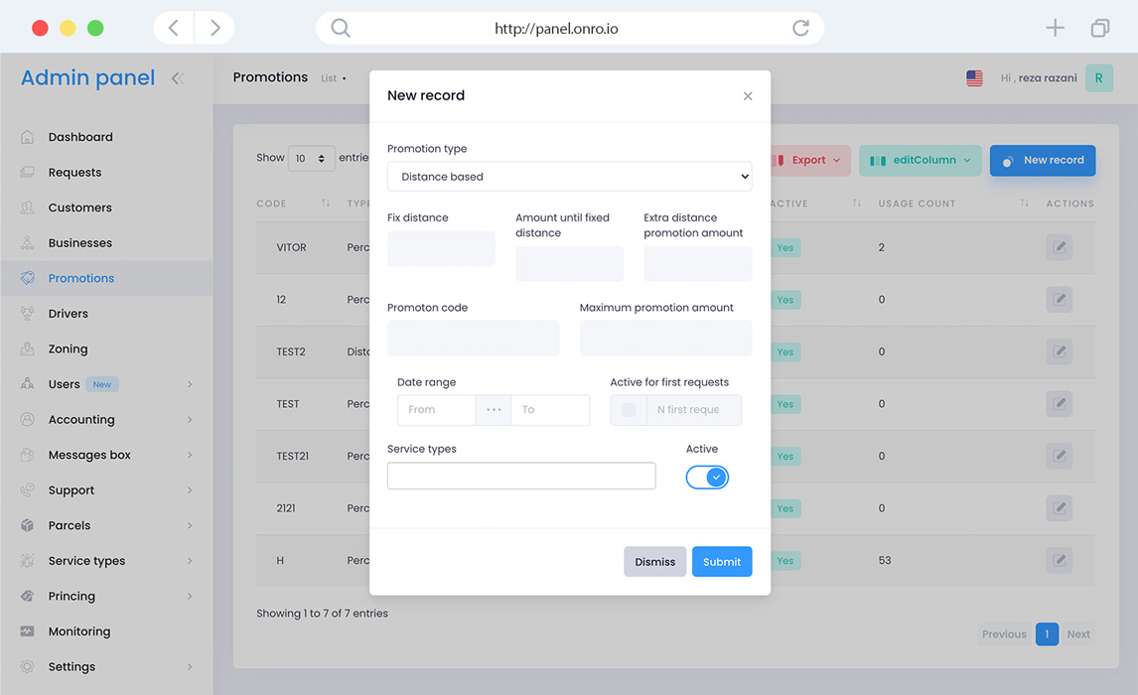Open the Promotion type dropdown

(569, 177)
